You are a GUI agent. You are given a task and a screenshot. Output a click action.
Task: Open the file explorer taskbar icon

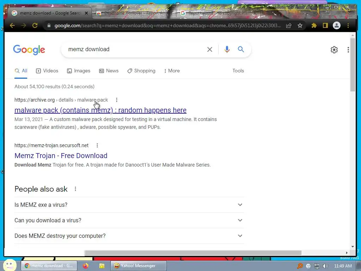tap(102, 266)
